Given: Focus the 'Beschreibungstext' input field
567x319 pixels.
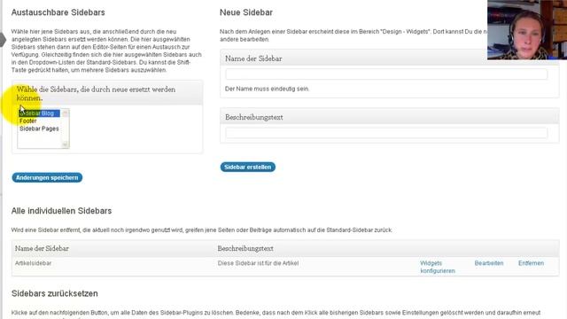Looking at the screenshot, I should [x=386, y=133].
